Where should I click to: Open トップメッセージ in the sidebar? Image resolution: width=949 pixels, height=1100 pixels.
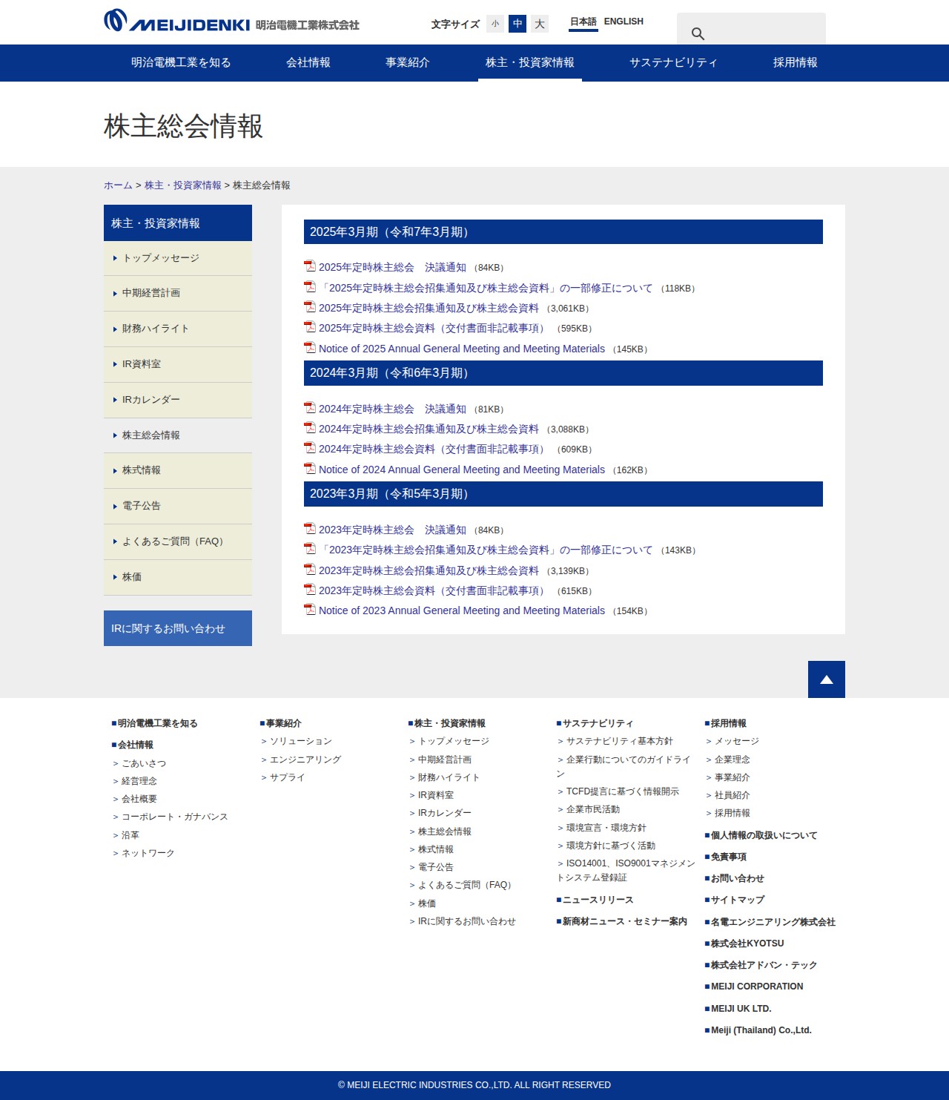pyautogui.click(x=178, y=258)
